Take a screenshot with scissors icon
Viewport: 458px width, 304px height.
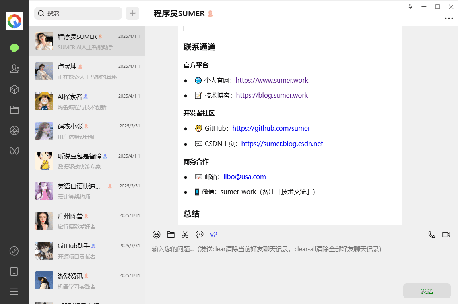coord(185,235)
